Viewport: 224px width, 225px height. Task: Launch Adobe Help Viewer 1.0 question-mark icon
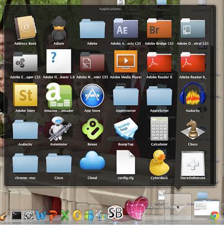click(x=59, y=61)
